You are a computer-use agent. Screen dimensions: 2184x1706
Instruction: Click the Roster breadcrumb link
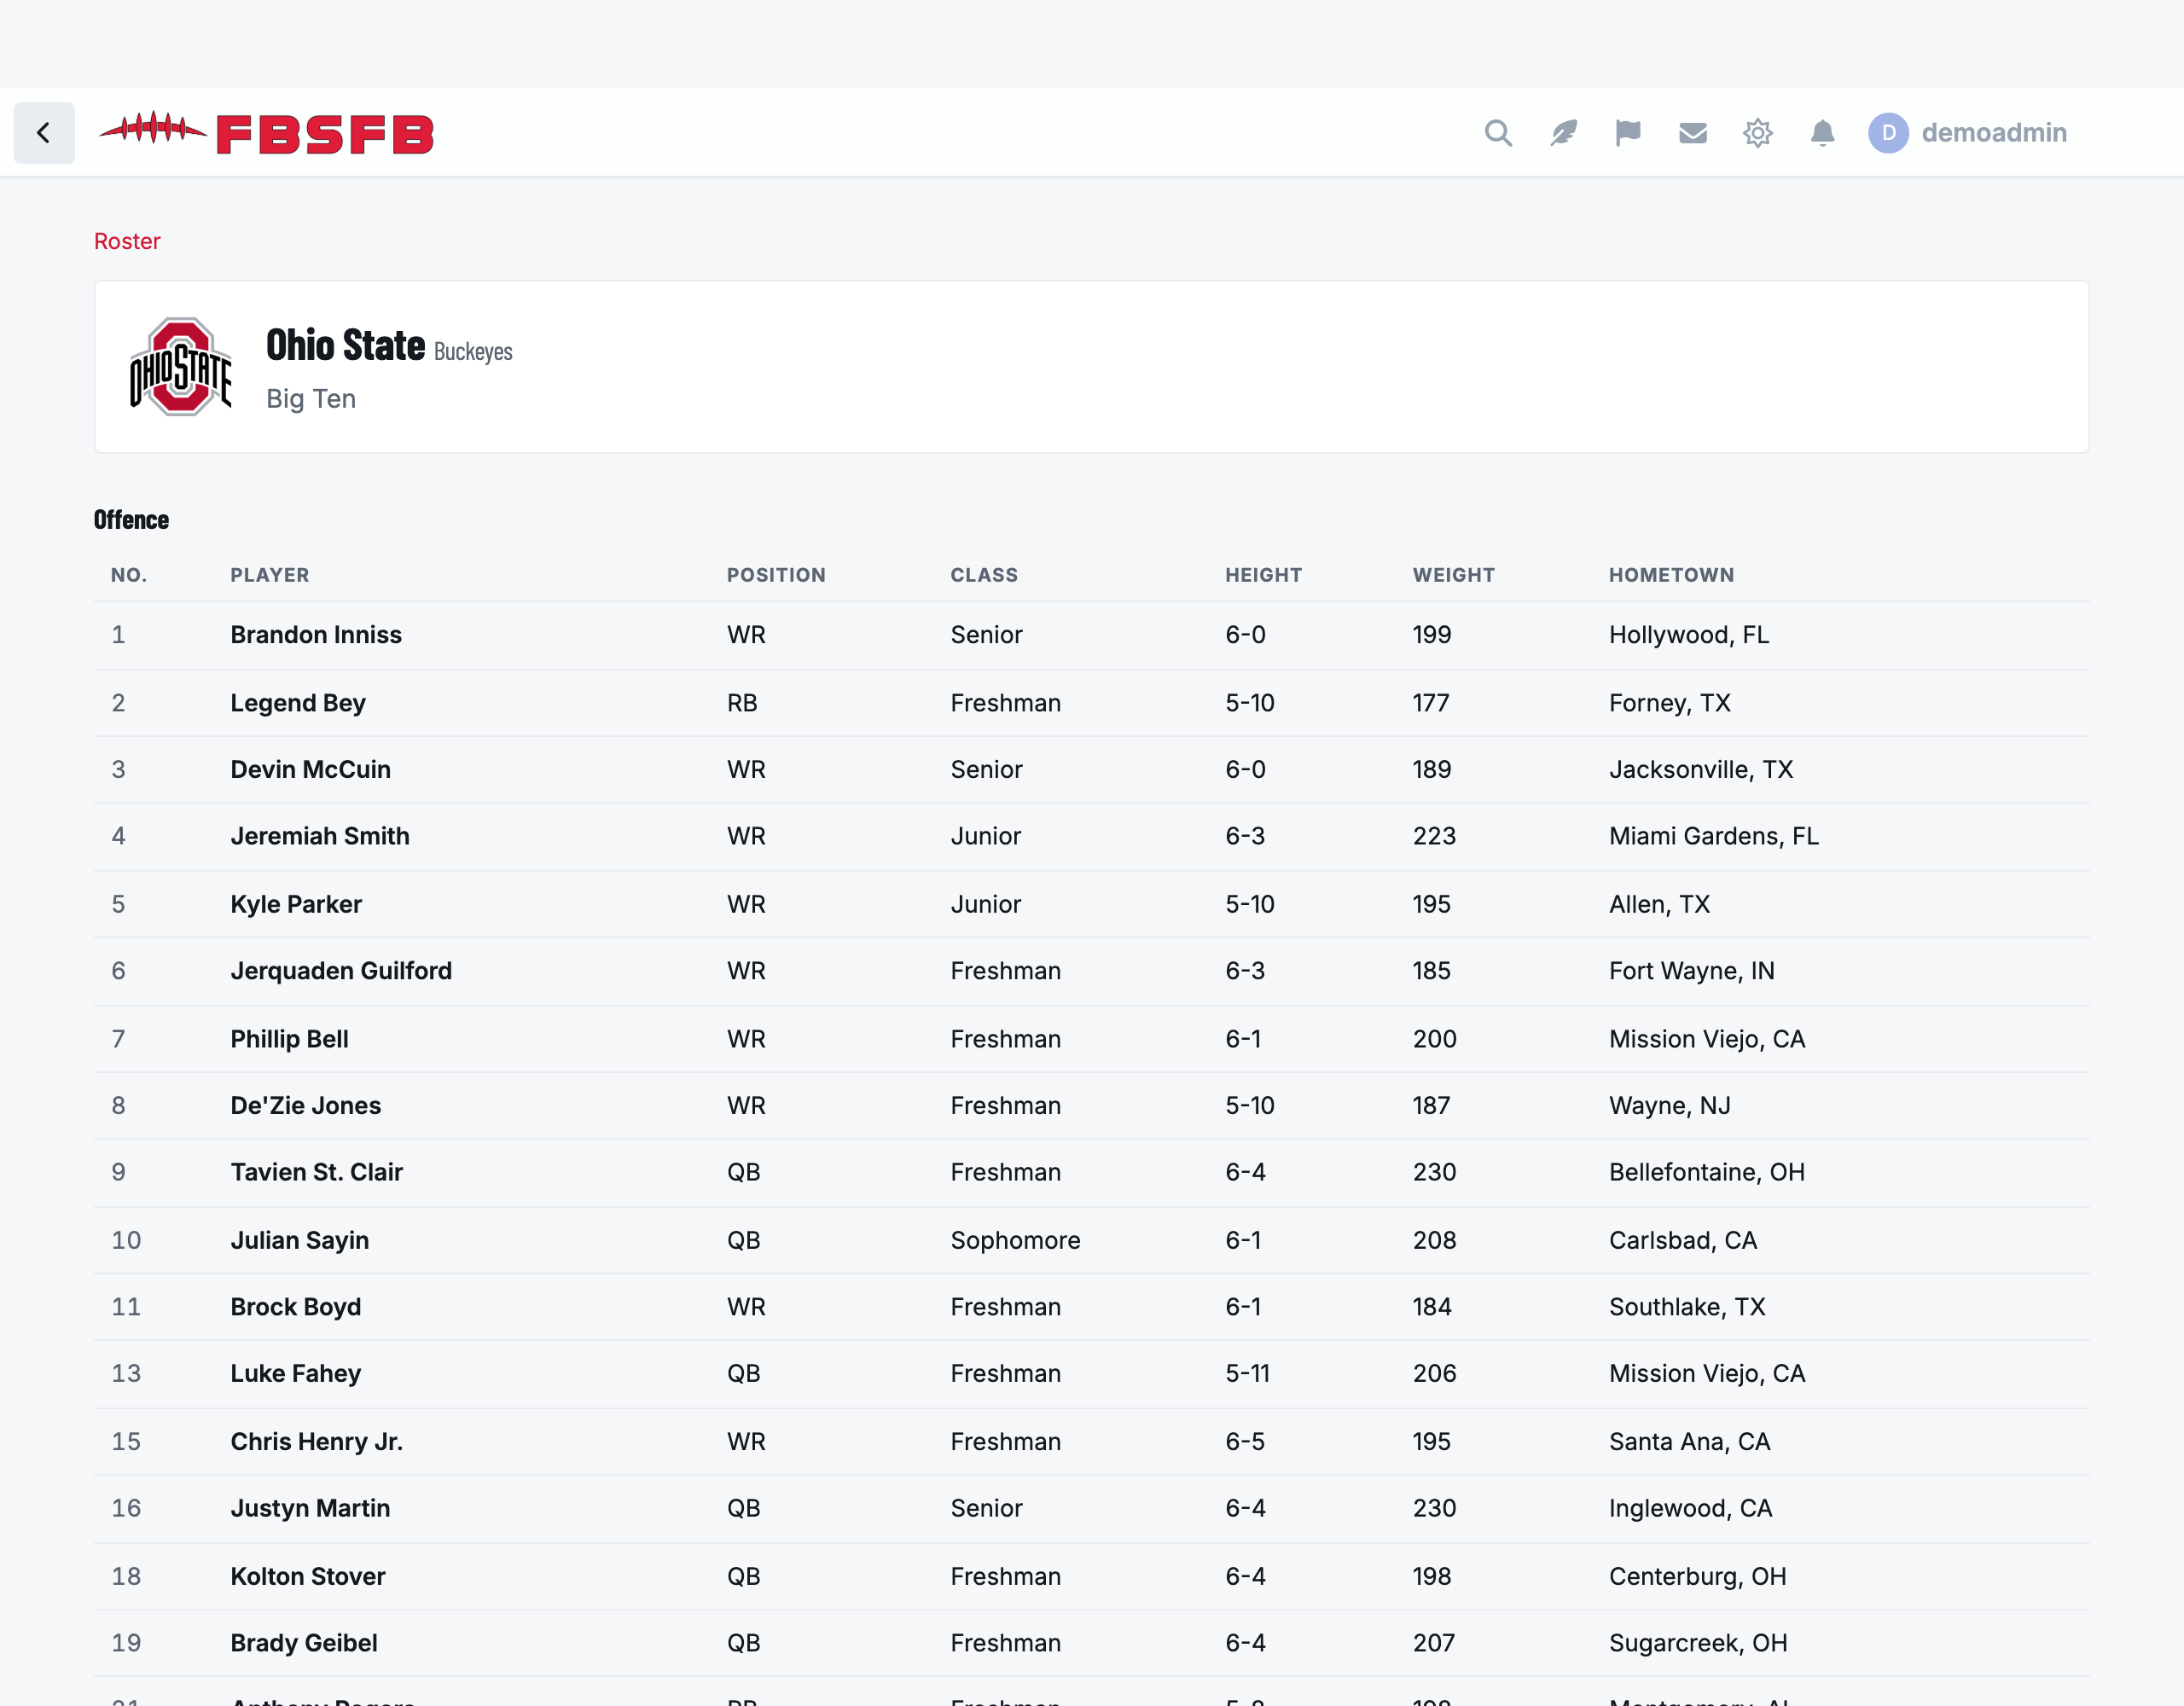tap(127, 241)
